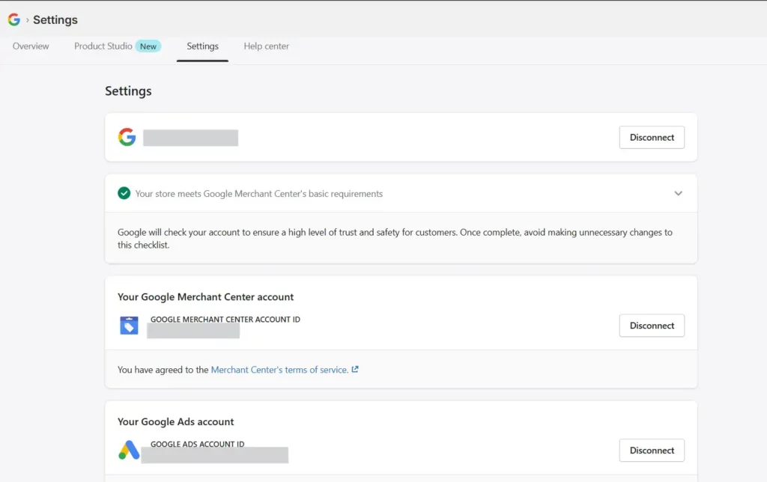767x482 pixels.
Task: Open the Overview tab
Action: point(31,46)
